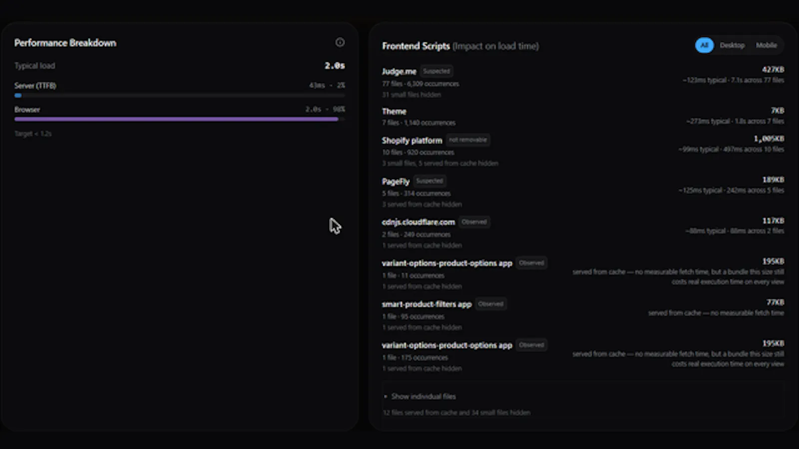The image size is (799, 449).
Task: Click the 77KB size value
Action: coord(775,302)
